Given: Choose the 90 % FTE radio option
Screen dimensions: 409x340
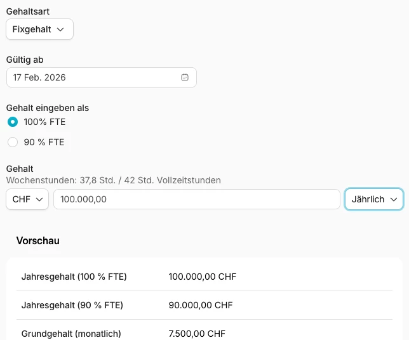Looking at the screenshot, I should point(13,142).
